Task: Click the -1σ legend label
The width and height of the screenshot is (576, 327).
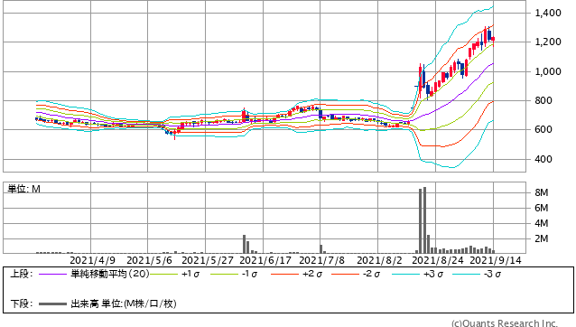Action: coord(249,274)
